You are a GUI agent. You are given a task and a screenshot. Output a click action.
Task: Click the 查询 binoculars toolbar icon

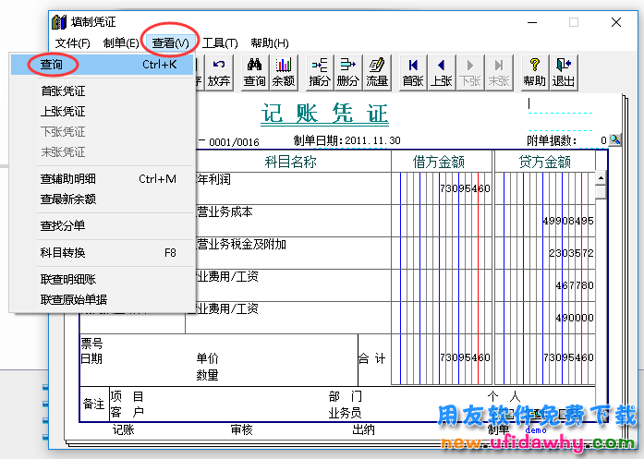[254, 72]
